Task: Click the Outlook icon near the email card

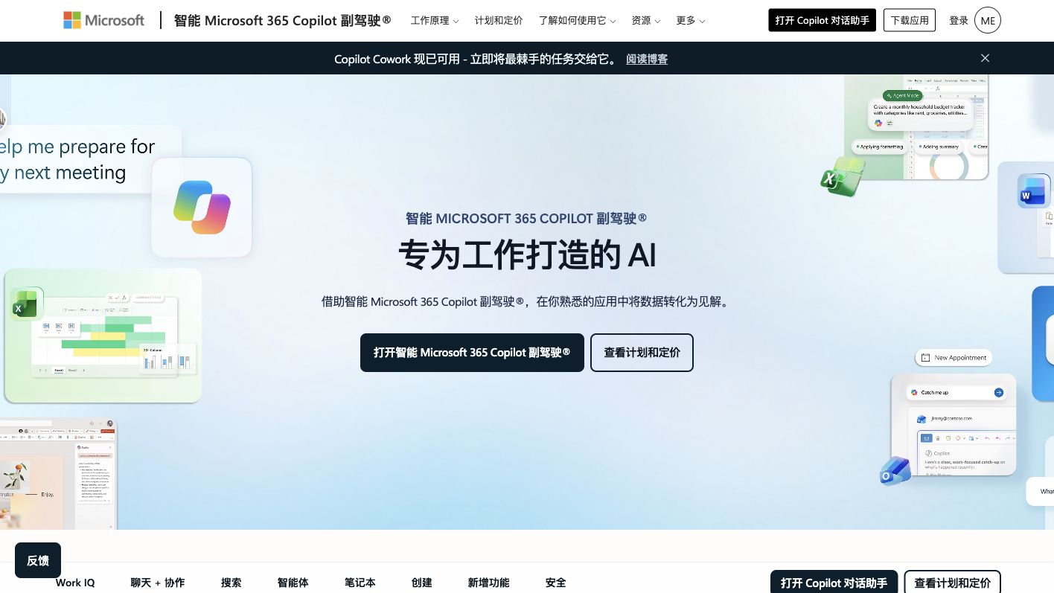Action: [x=895, y=471]
